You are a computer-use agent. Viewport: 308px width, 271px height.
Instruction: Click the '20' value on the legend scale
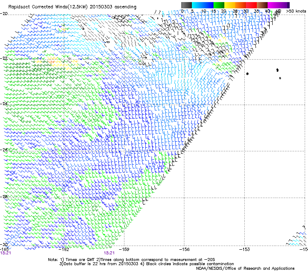click(x=224, y=11)
